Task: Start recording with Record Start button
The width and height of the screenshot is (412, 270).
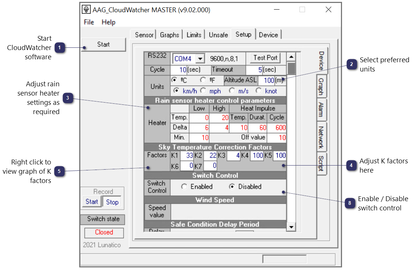Action: click(92, 201)
